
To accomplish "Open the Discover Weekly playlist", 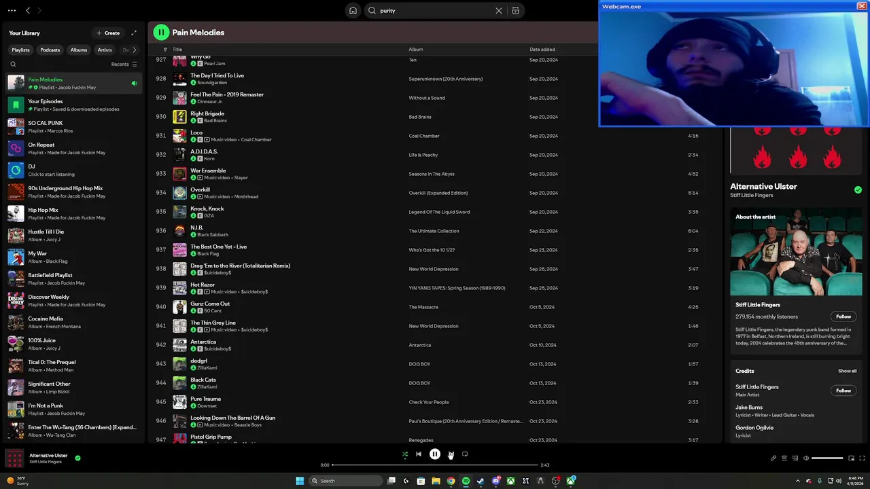I will pos(75,300).
